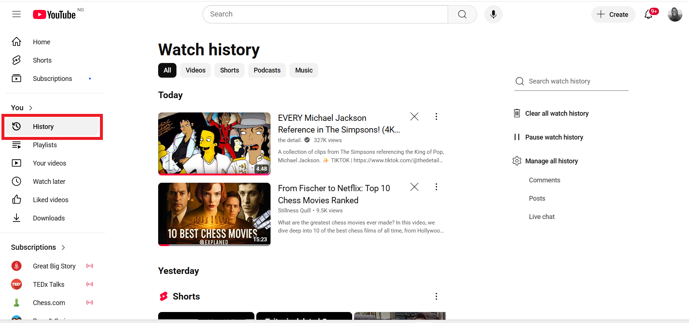Open Shorts shelf three-dot menu

coord(436,296)
